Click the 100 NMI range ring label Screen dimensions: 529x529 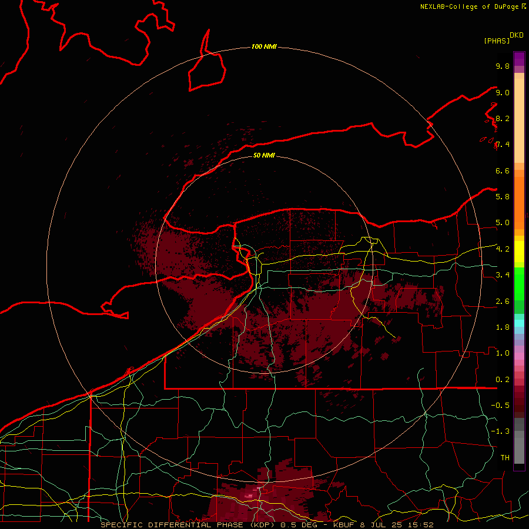[x=264, y=46]
